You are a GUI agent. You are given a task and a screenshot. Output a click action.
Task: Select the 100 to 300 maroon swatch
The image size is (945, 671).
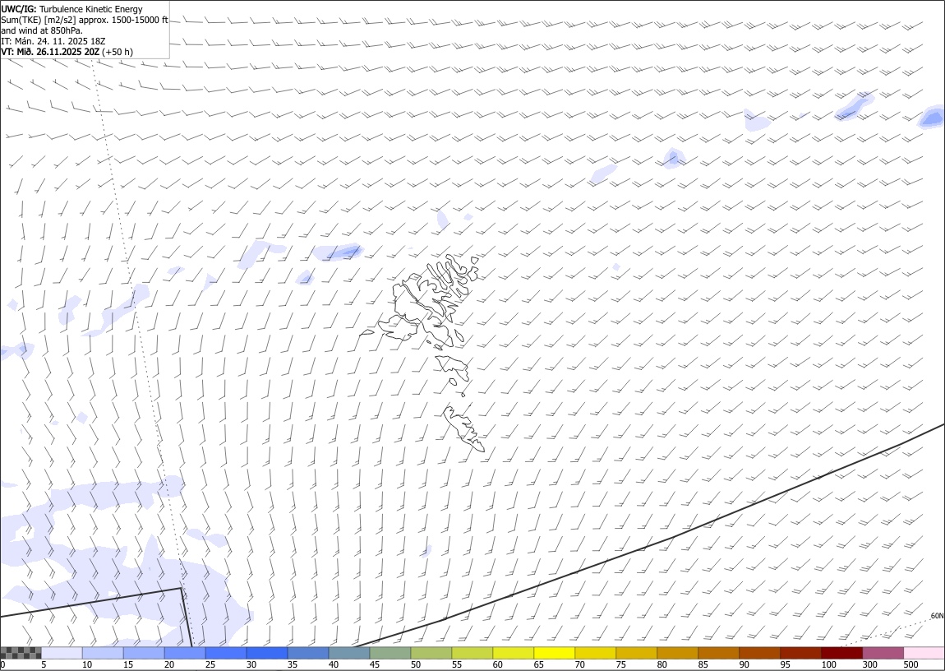click(x=842, y=653)
